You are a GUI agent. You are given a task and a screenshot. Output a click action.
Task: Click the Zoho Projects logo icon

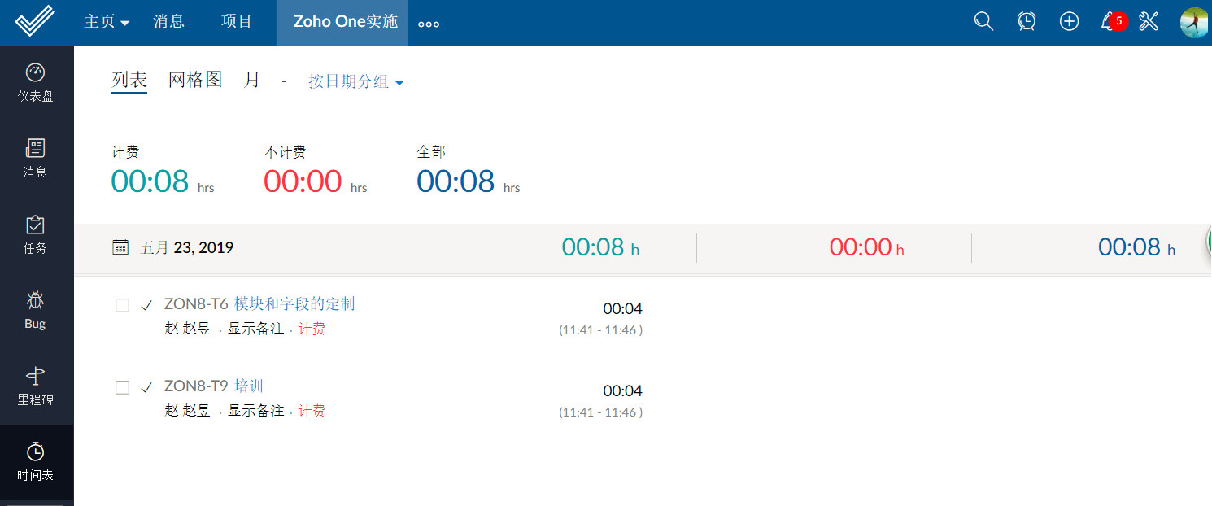(35, 22)
